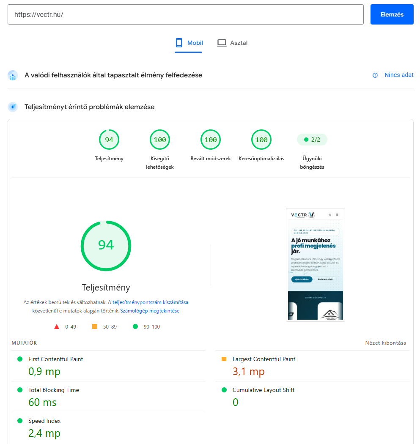Click the 2,4 mp Speed Index value
420x444 pixels.
[x=44, y=433]
